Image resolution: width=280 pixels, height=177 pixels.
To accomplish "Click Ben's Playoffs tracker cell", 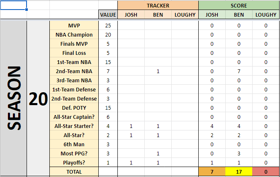I will coord(158,162).
